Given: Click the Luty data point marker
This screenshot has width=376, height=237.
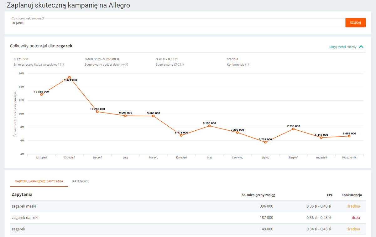Looking at the screenshot, I should tap(125, 116).
